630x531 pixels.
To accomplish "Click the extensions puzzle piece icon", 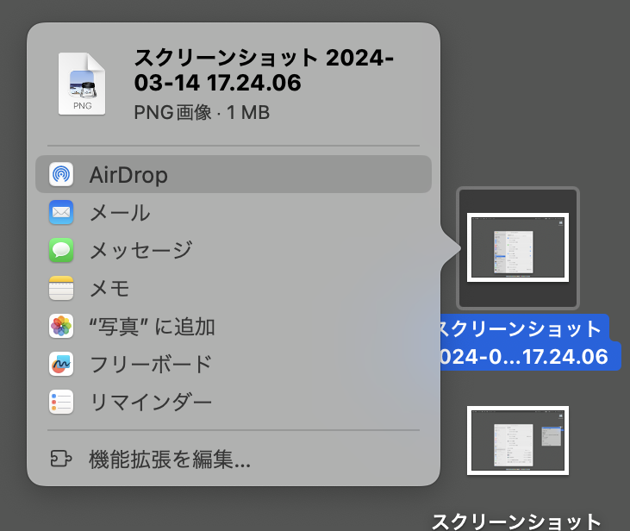I will [x=61, y=459].
